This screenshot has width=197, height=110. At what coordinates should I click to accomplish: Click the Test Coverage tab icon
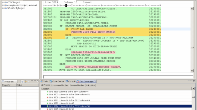tap(78, 82)
